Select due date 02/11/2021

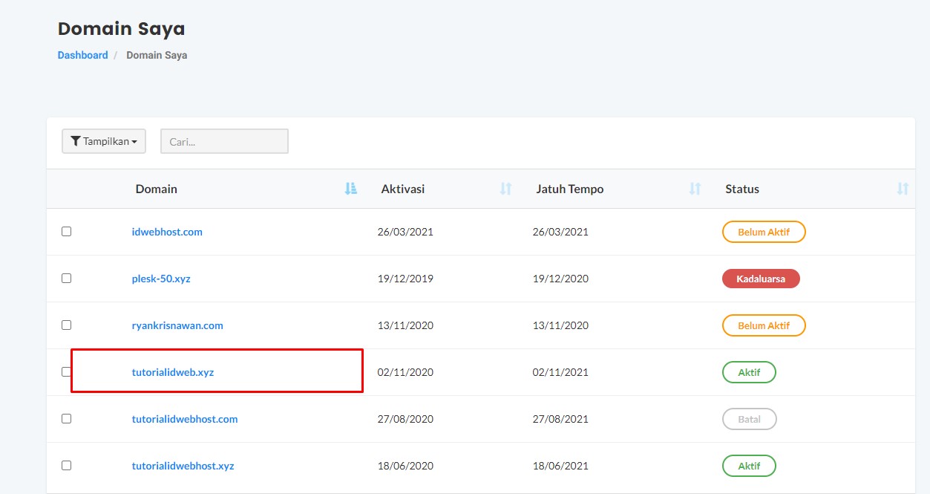(560, 372)
